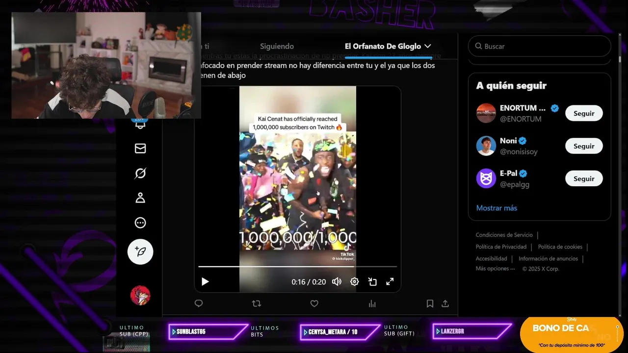Open account avatar at sidebar bottom

[x=140, y=295]
